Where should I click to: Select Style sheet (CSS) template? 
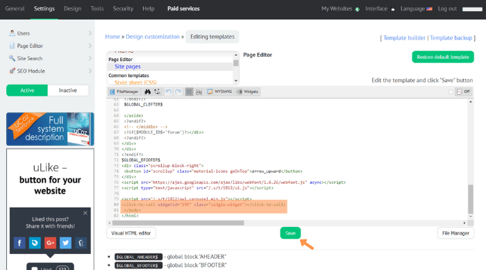click(135, 83)
